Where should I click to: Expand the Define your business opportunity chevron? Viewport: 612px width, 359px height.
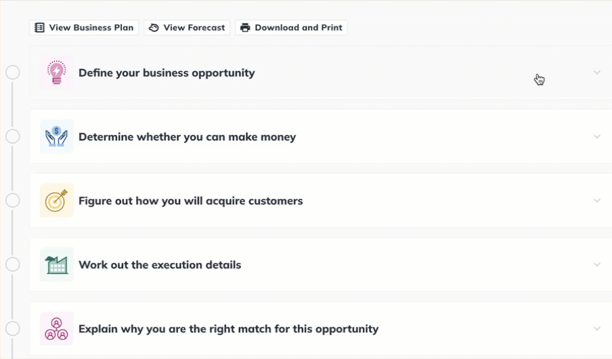pyautogui.click(x=597, y=72)
